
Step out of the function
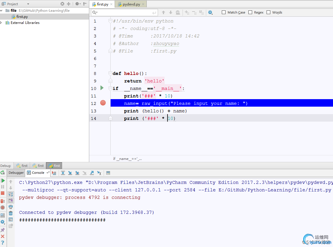[92, 173]
